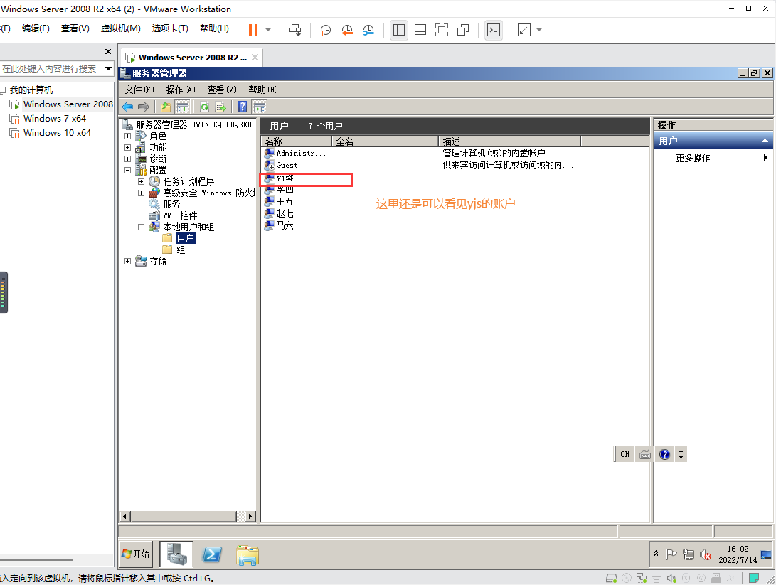Open the 文件(F) menu in Server Manager
Viewport: 776px width, 585px height.
click(139, 90)
